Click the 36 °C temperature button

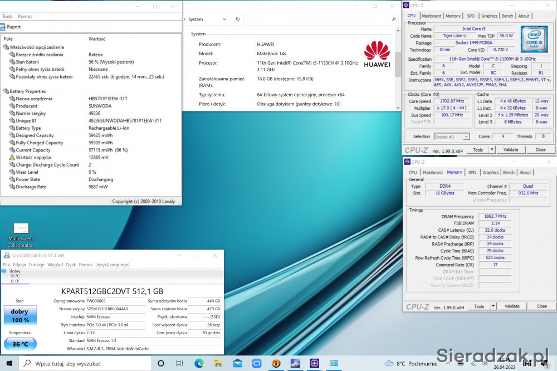coord(20,344)
